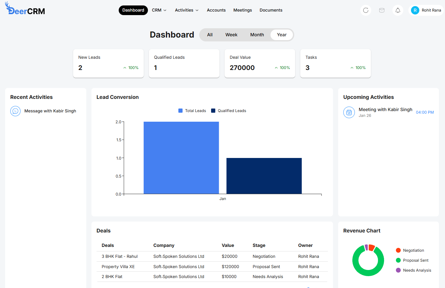
Task: Select the Month filter option
Action: [x=257, y=34]
